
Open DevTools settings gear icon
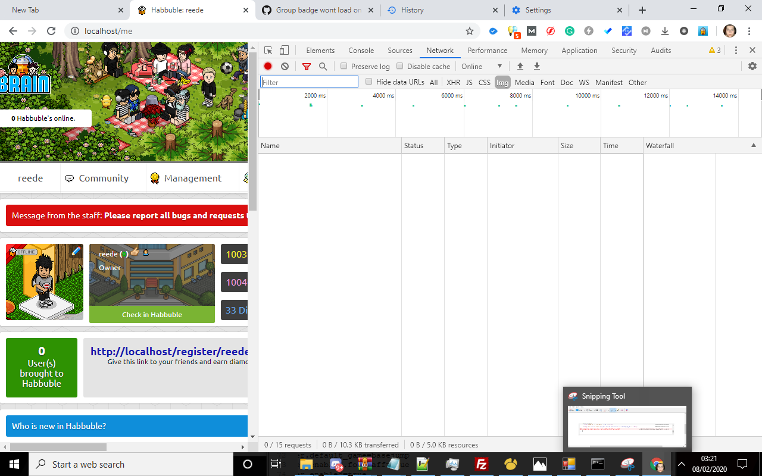752,66
